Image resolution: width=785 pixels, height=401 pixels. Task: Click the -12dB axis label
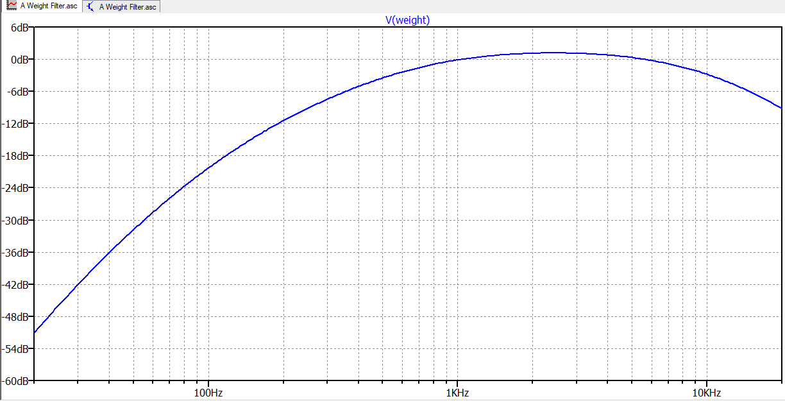(16, 124)
